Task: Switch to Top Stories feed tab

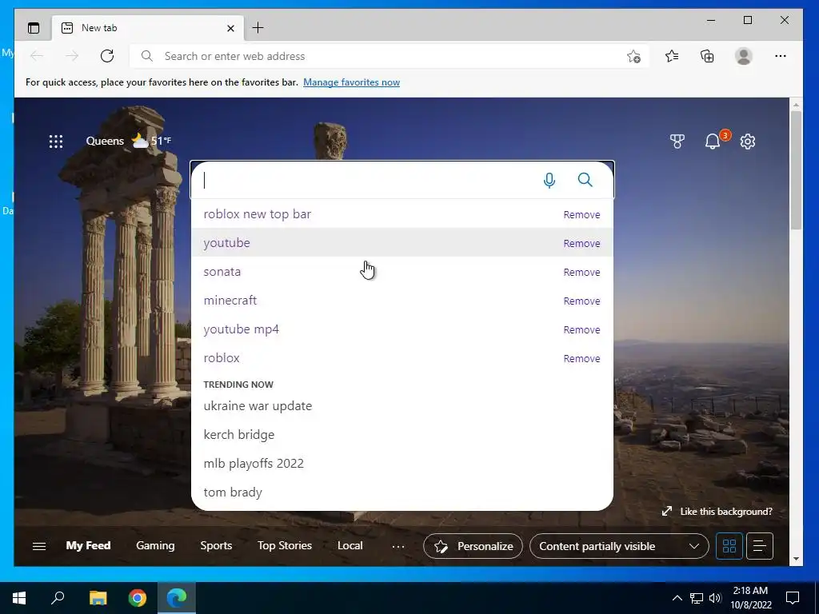Action: click(x=284, y=545)
